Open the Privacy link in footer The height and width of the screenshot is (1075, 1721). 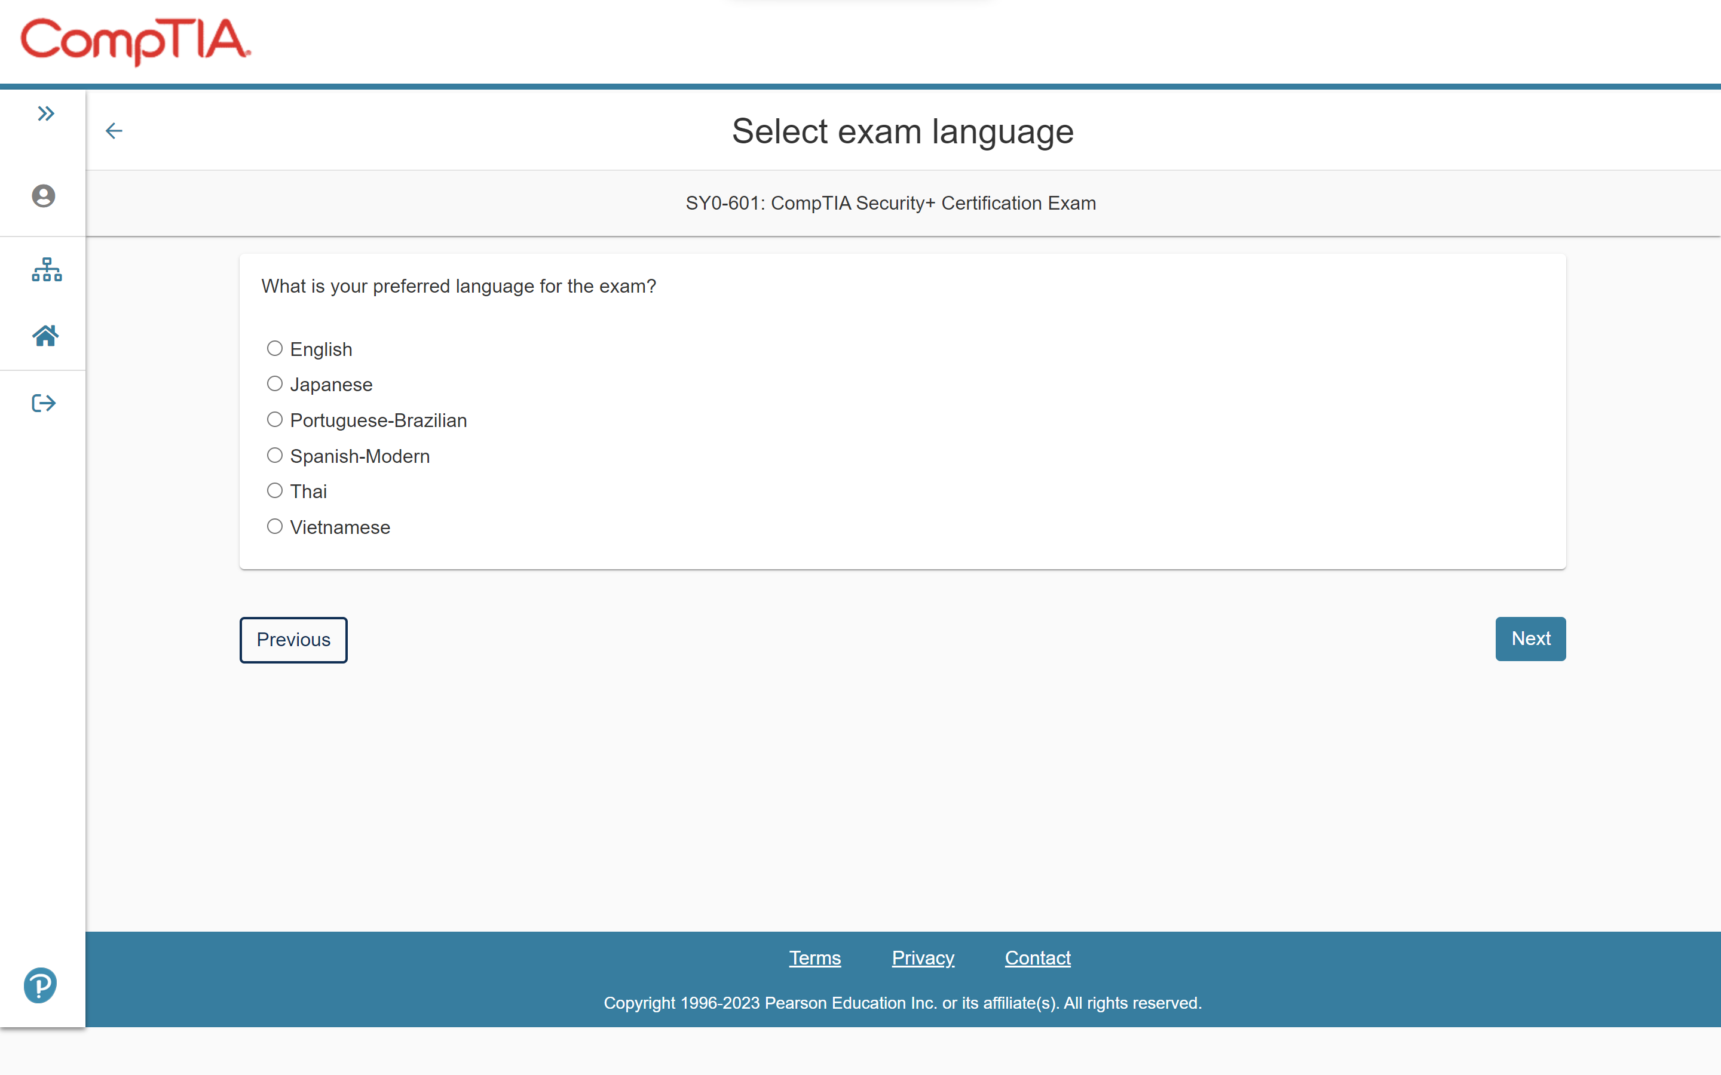(923, 958)
